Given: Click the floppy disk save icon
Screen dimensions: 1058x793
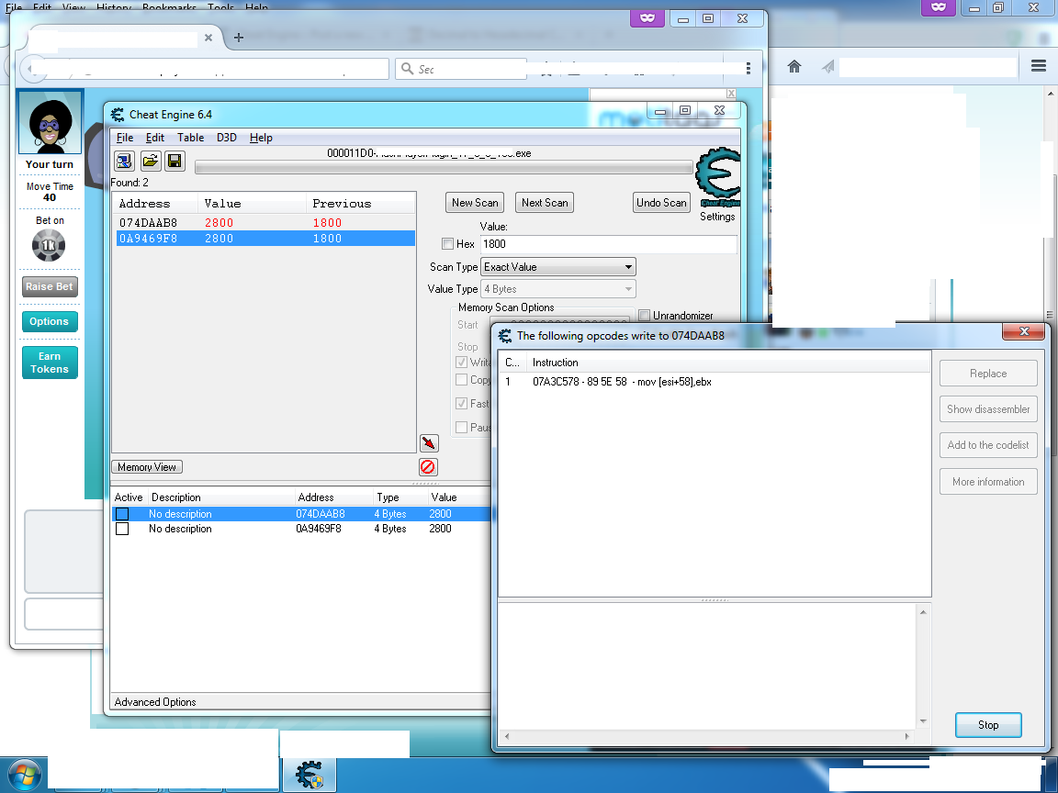Looking at the screenshot, I should (x=174, y=162).
